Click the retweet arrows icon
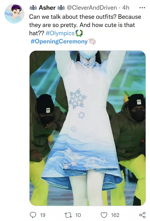 pyautogui.click(x=68, y=215)
